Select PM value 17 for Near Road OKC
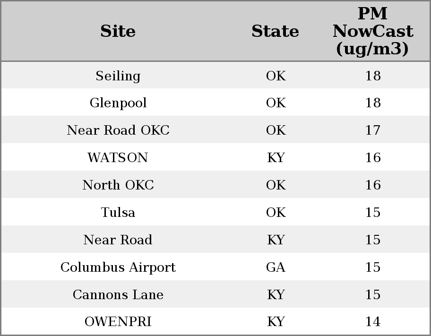The width and height of the screenshot is (431, 336). click(x=372, y=130)
